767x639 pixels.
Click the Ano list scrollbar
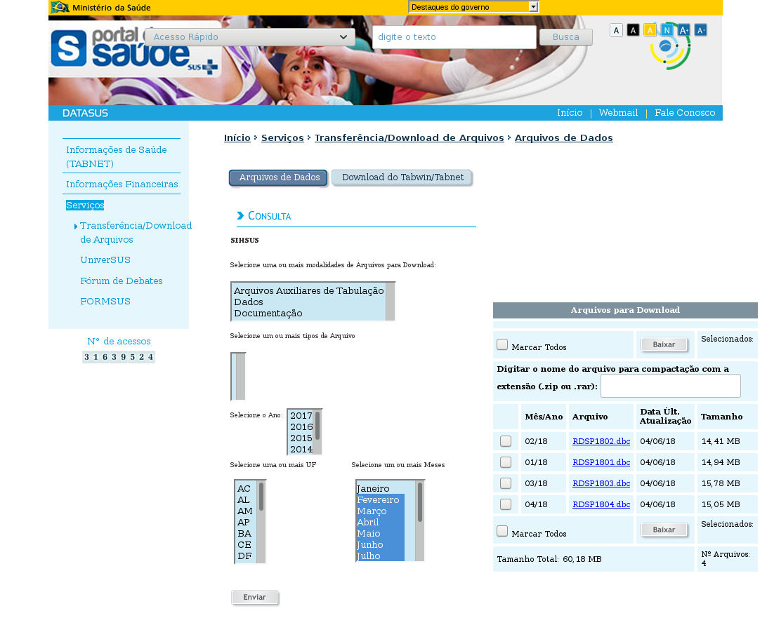coord(317,432)
